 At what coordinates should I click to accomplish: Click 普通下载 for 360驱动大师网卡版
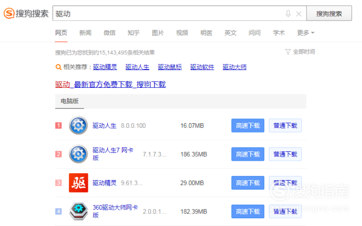[285, 211]
